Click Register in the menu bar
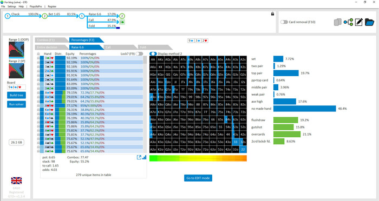Screen dimensions: 379x201 (52, 6)
